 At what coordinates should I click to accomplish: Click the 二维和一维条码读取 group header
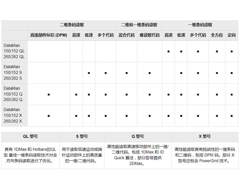point(139,25)
